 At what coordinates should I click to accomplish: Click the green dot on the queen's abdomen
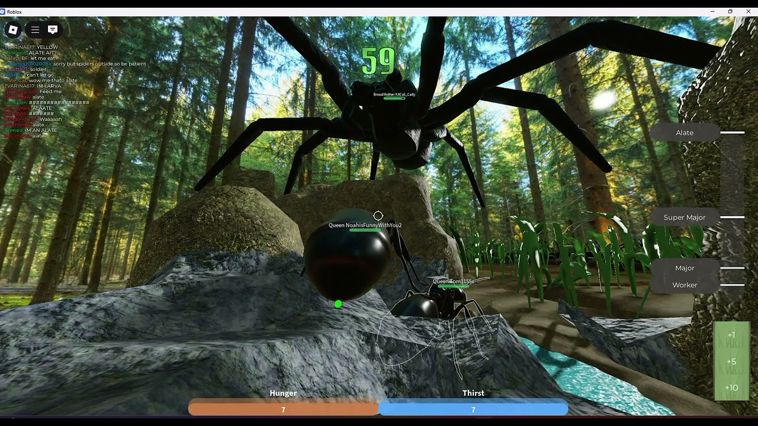pos(338,304)
